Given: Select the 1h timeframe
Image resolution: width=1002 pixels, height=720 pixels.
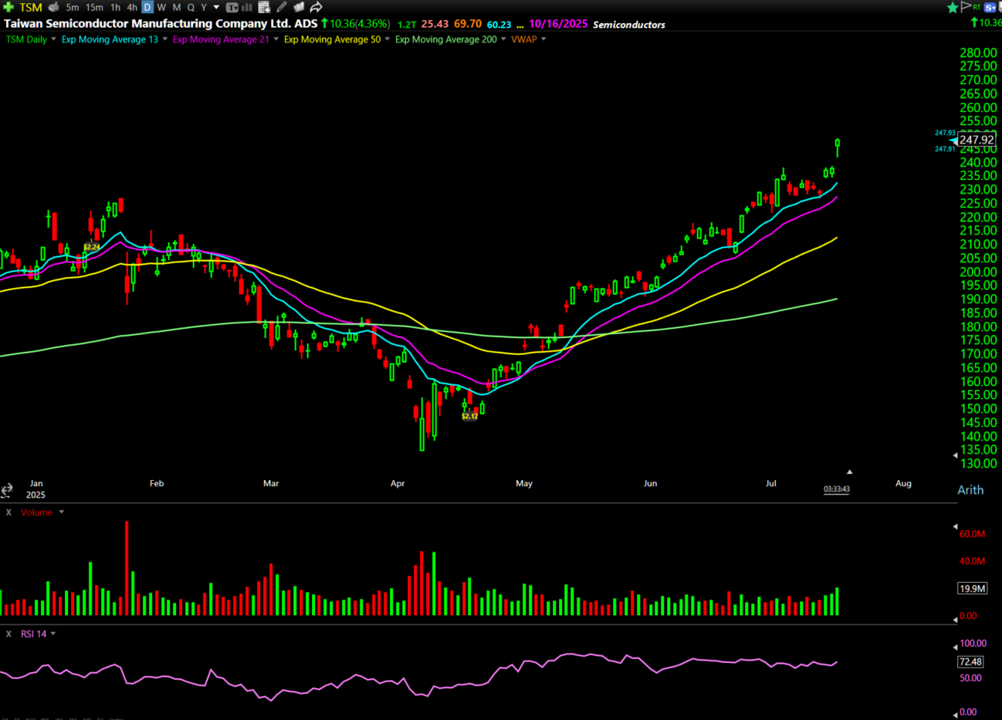Looking at the screenshot, I should pos(115,7).
